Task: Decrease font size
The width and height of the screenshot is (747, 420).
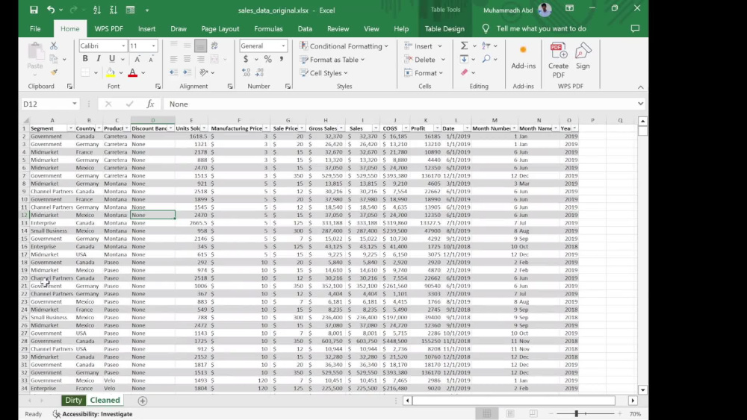Action: pos(151,59)
